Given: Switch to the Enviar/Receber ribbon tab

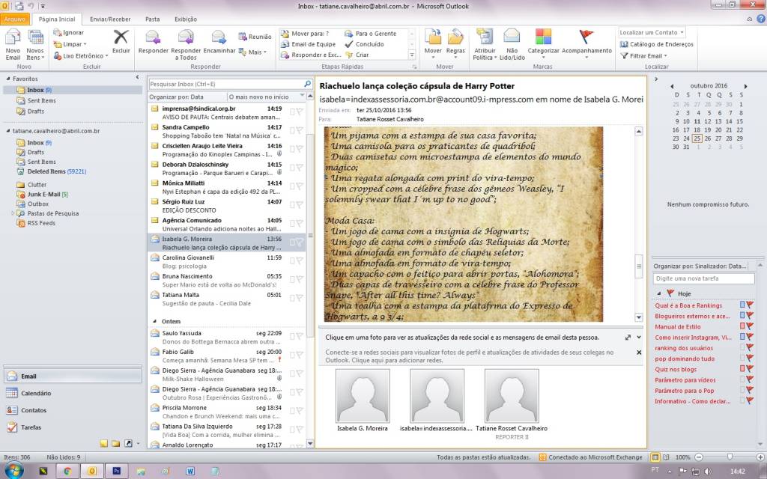Looking at the screenshot, I should click(x=108, y=18).
